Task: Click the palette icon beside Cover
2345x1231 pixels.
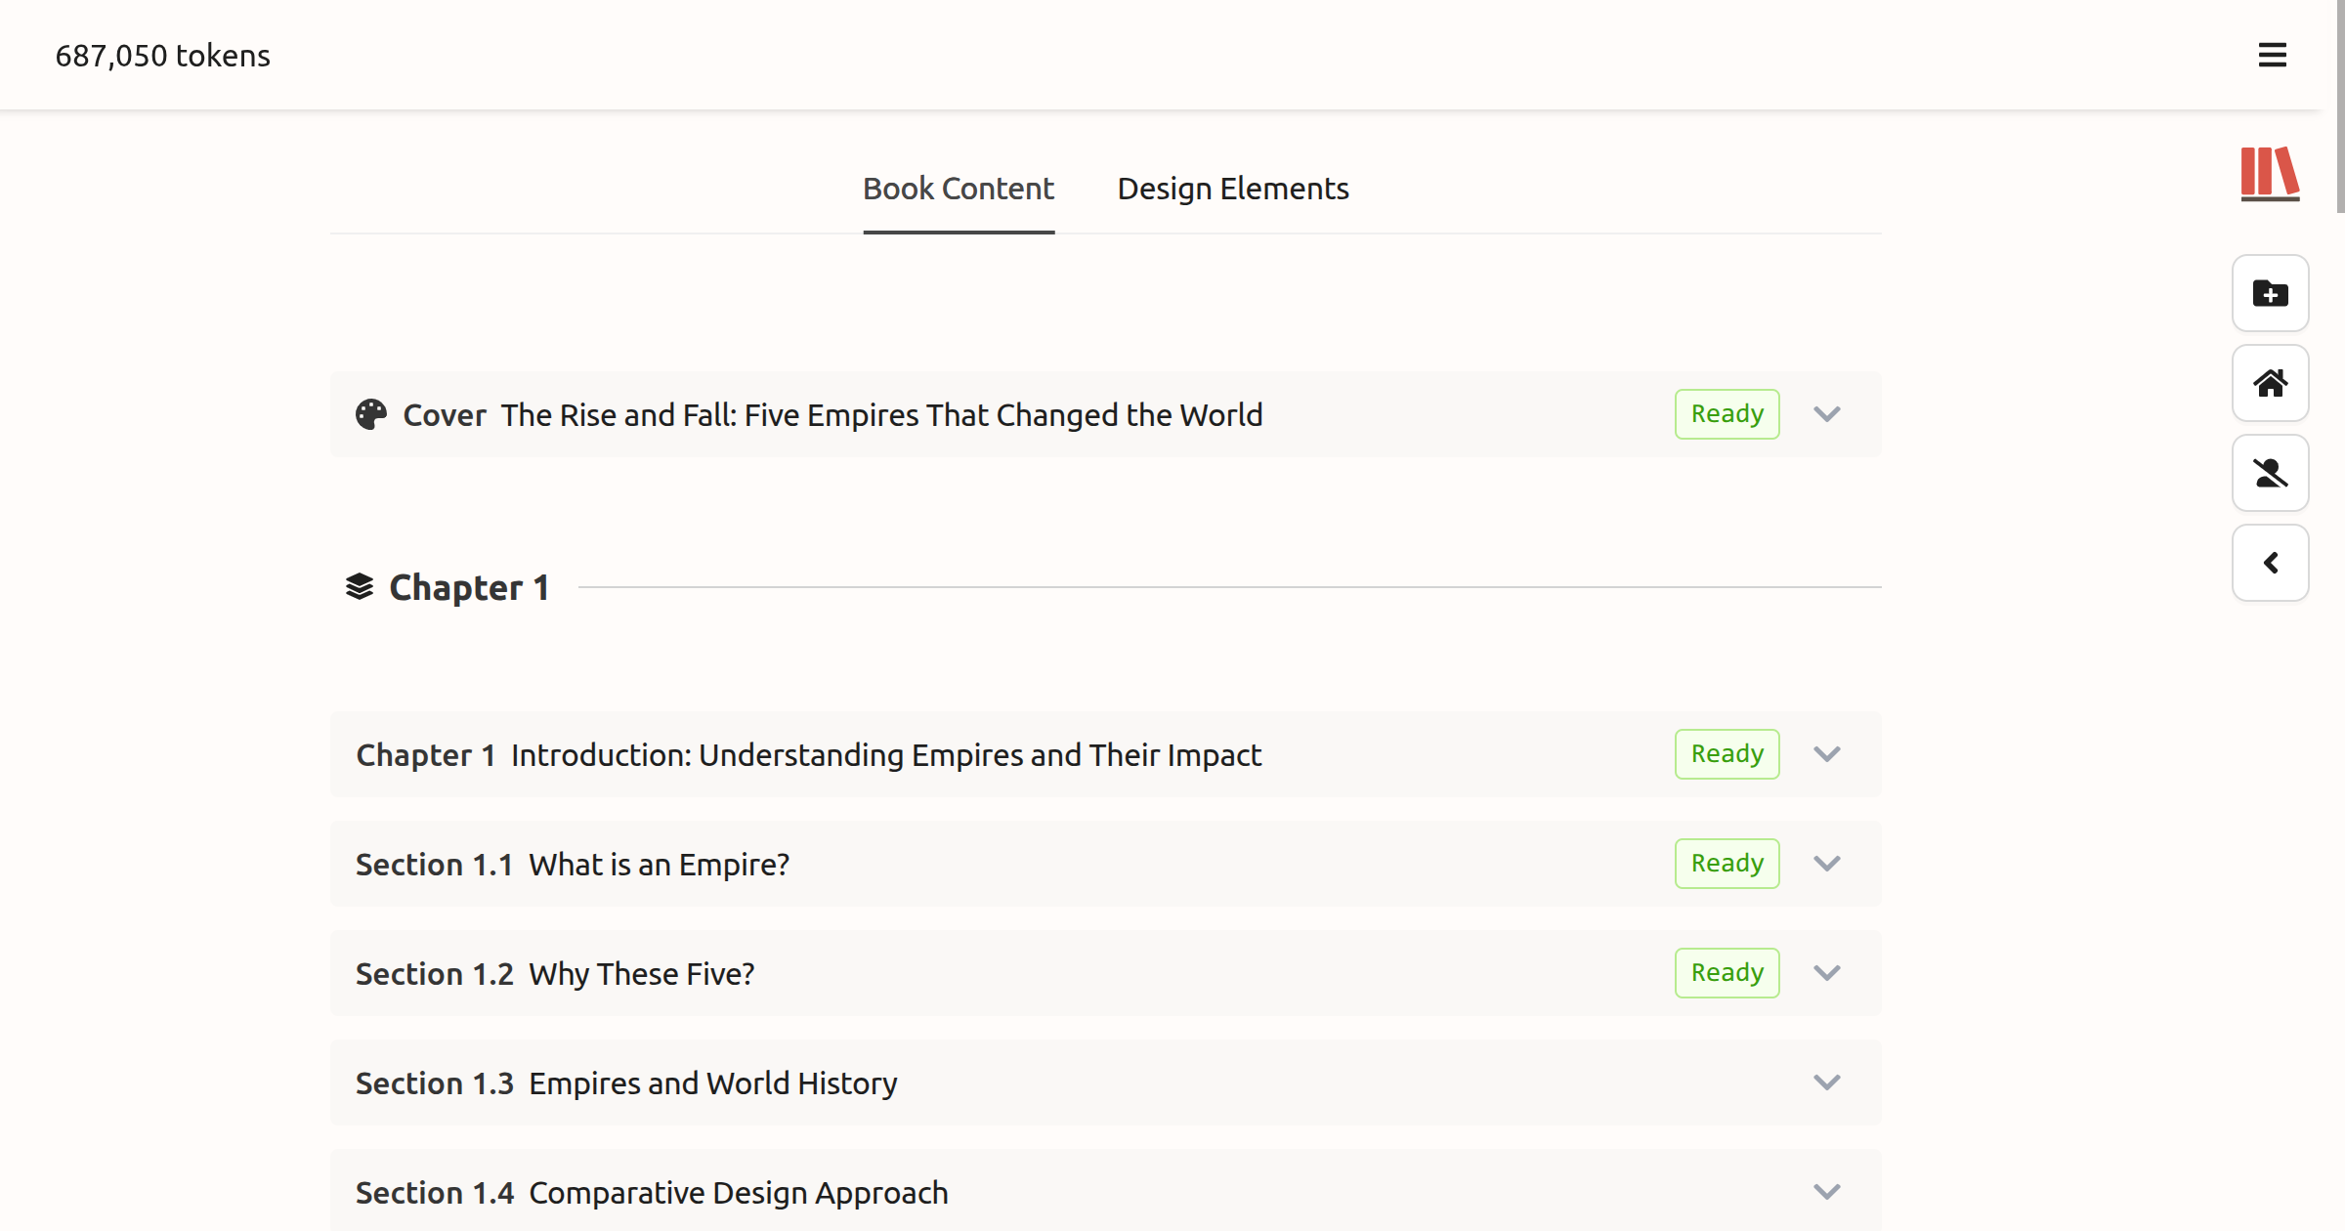Action: point(370,414)
